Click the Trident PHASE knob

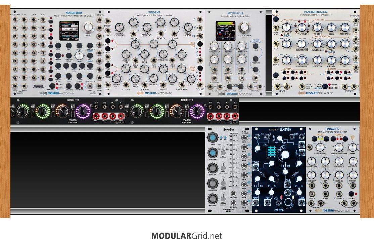tap(191, 79)
